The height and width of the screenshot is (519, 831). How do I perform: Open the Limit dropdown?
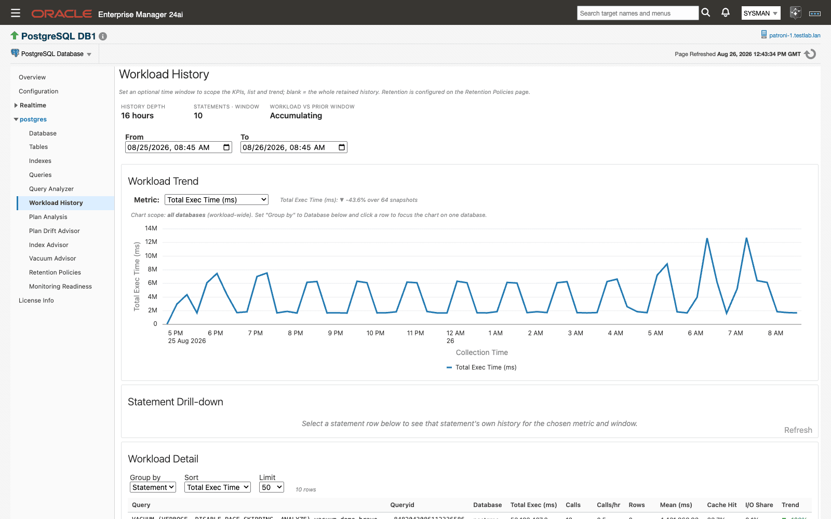coord(272,487)
